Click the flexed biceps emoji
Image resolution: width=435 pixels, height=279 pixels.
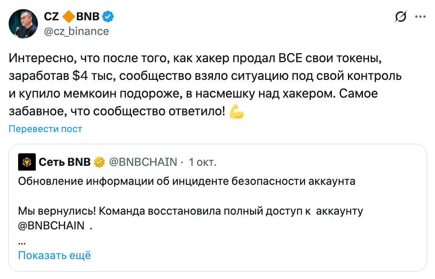point(237,111)
